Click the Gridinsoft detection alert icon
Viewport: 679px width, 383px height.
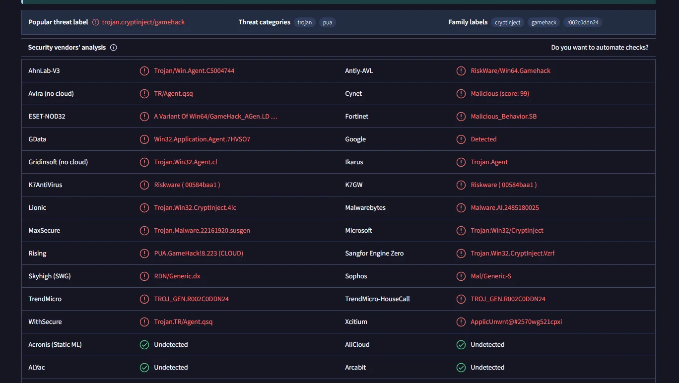pyautogui.click(x=144, y=162)
